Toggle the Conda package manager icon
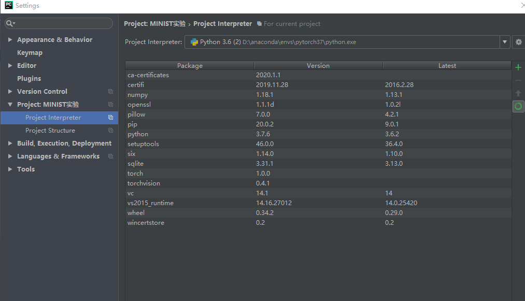 coord(518,106)
